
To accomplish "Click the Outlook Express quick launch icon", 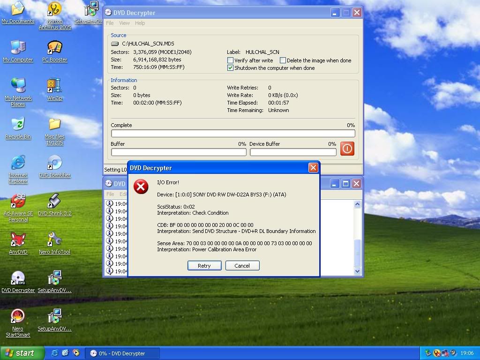I will (x=65, y=353).
